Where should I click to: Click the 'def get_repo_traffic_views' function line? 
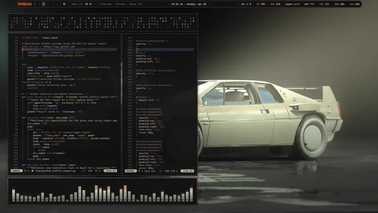[49, 165]
